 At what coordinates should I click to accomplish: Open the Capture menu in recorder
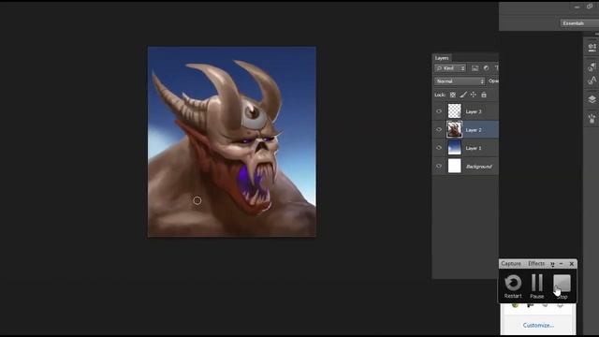(511, 264)
